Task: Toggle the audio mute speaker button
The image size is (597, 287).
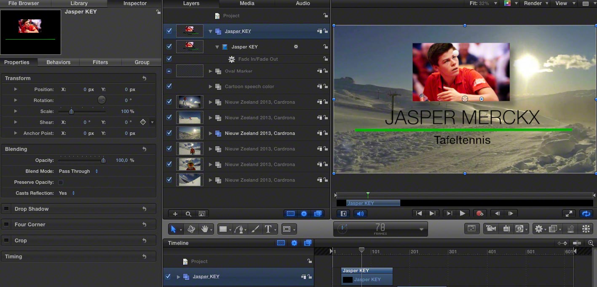Action: coord(360,214)
